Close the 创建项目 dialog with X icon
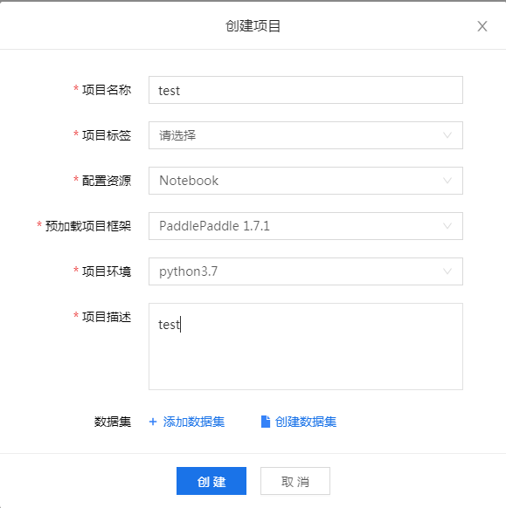This screenshot has width=506, height=508. pyautogui.click(x=482, y=26)
